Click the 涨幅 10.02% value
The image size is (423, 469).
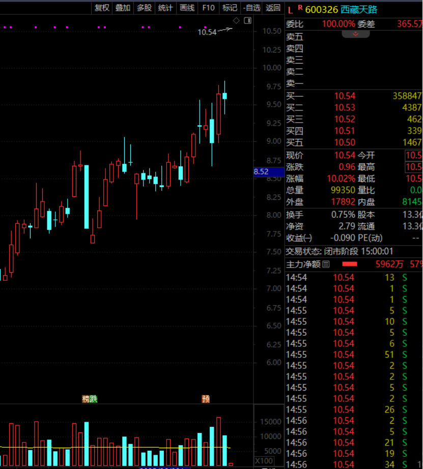(341, 179)
